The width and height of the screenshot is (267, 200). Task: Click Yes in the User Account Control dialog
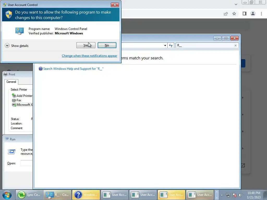click(86, 45)
